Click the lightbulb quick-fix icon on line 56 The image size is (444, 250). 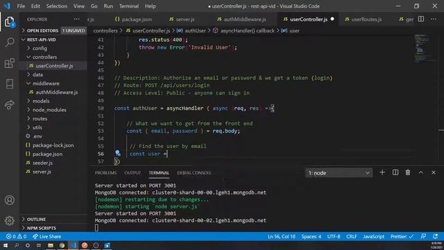pyautogui.click(x=118, y=153)
